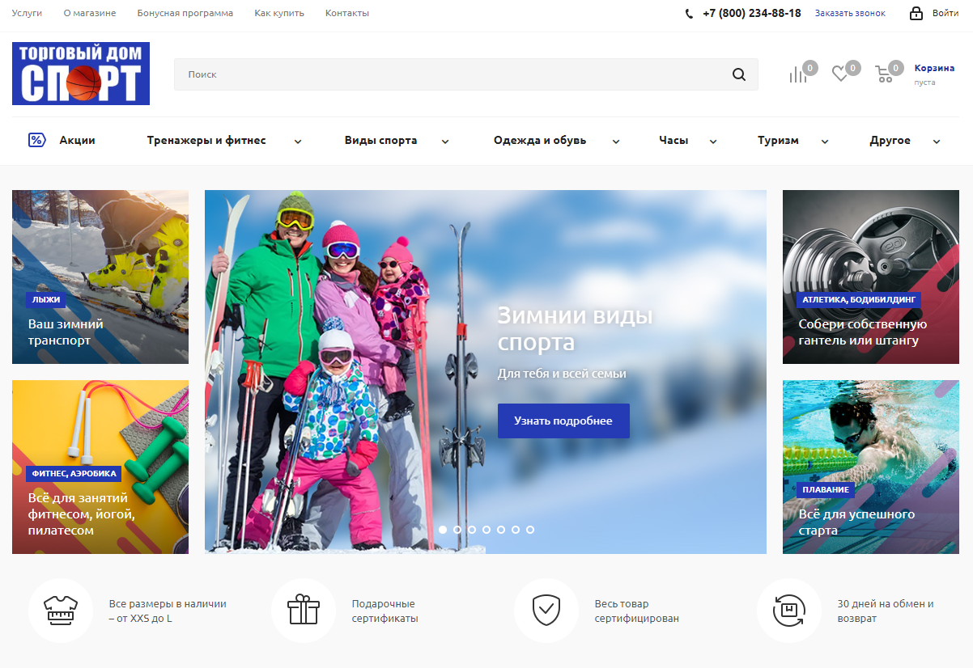This screenshot has width=973, height=668.
Task: Open the Лыжи ski boots banner
Action: (x=100, y=277)
